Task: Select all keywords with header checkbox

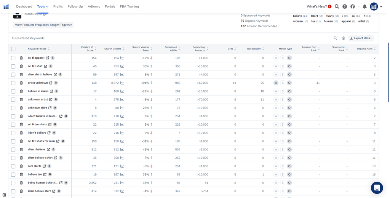Action: click(13, 49)
